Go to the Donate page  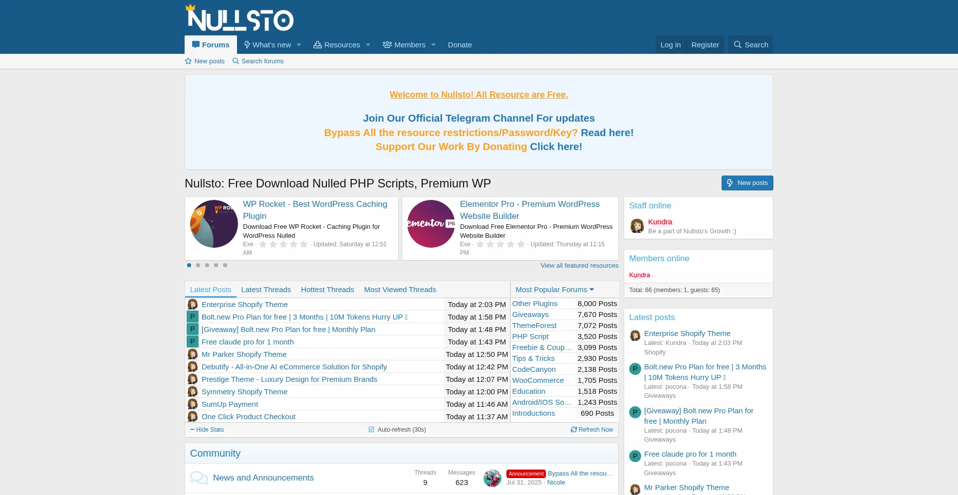(x=460, y=45)
